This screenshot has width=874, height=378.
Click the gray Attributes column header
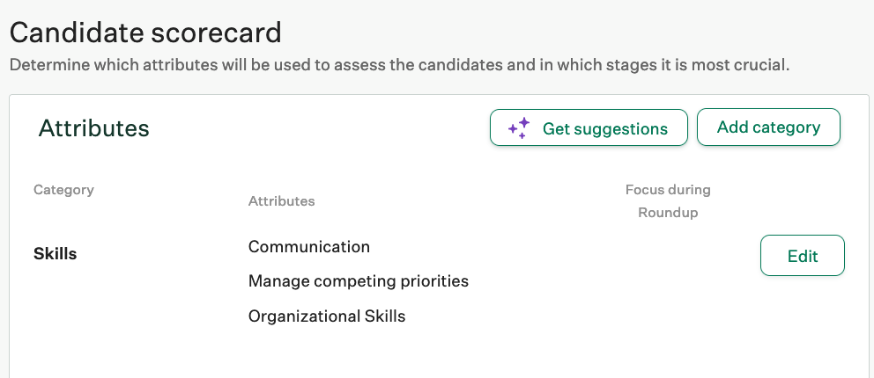click(281, 201)
